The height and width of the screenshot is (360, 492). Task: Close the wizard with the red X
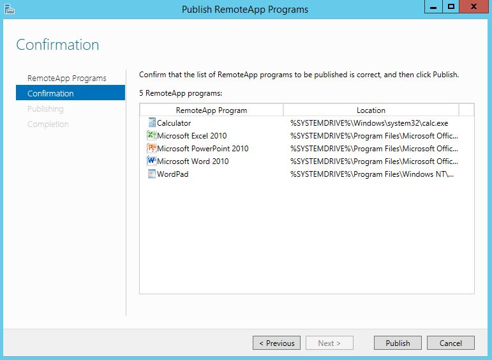coord(475,7)
